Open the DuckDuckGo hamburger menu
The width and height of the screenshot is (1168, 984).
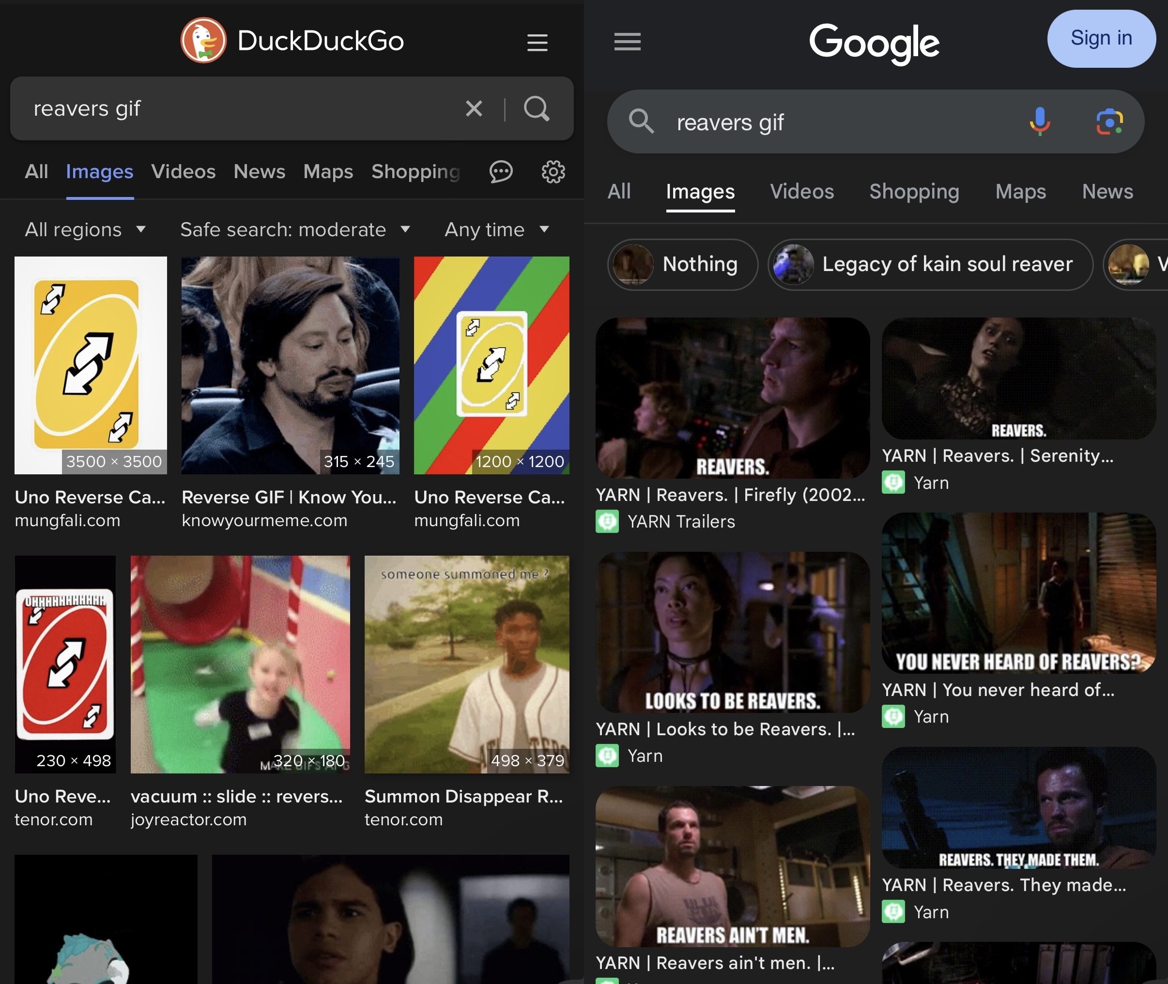[x=537, y=43]
